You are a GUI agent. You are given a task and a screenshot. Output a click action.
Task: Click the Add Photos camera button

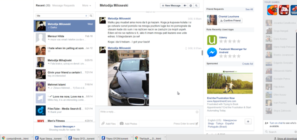click(x=128, y=123)
